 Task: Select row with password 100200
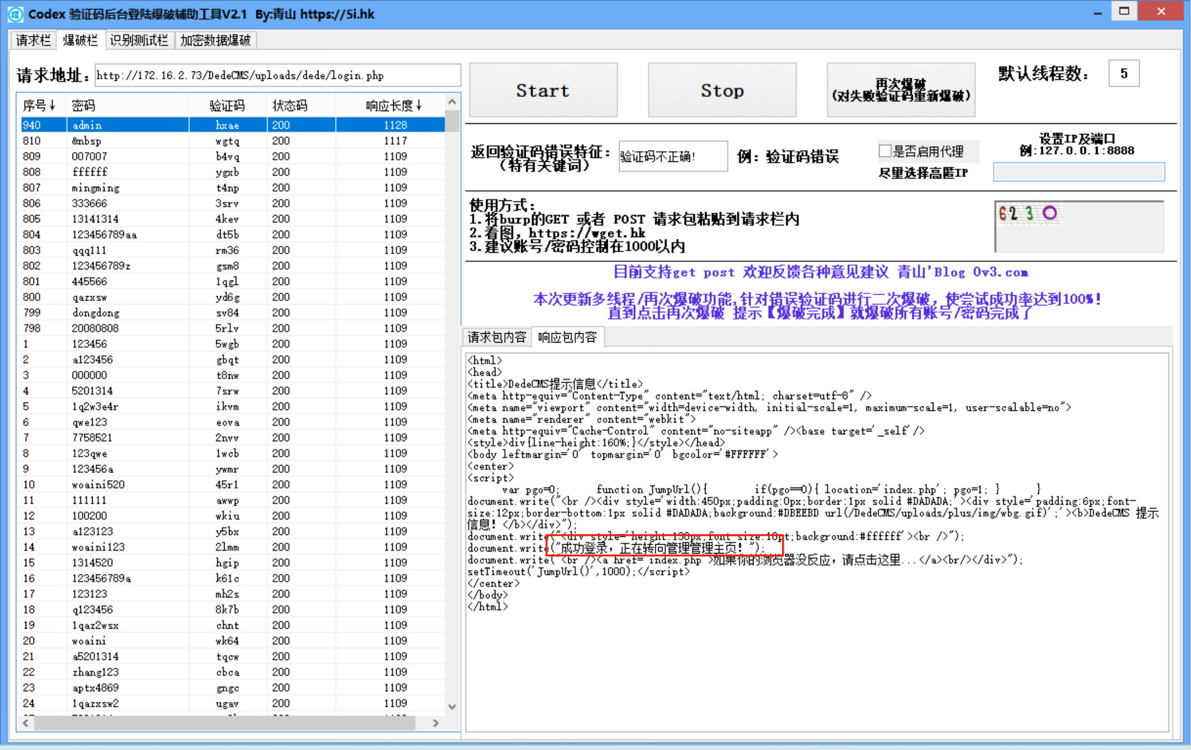tap(233, 516)
